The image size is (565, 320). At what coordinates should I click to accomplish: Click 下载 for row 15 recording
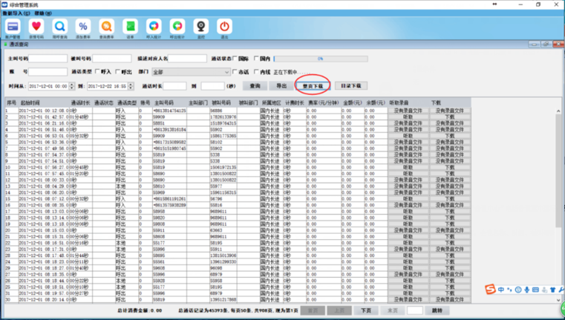click(450, 199)
